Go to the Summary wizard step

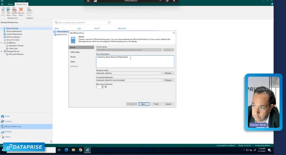tap(74, 66)
